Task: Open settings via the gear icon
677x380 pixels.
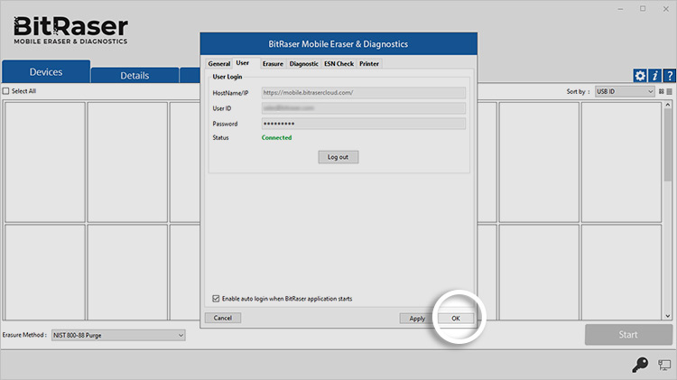Action: click(x=640, y=76)
